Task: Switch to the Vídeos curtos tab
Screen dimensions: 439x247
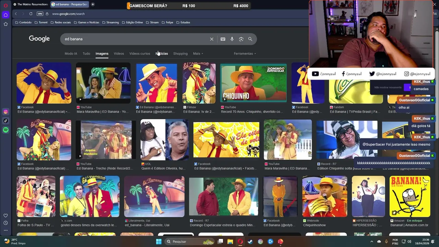Action: [x=140, y=54]
